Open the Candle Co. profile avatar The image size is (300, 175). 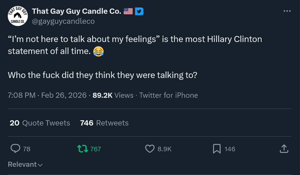tap(18, 16)
